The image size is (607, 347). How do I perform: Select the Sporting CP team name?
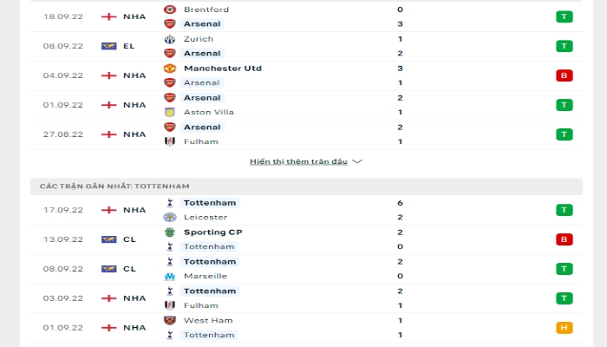213,232
